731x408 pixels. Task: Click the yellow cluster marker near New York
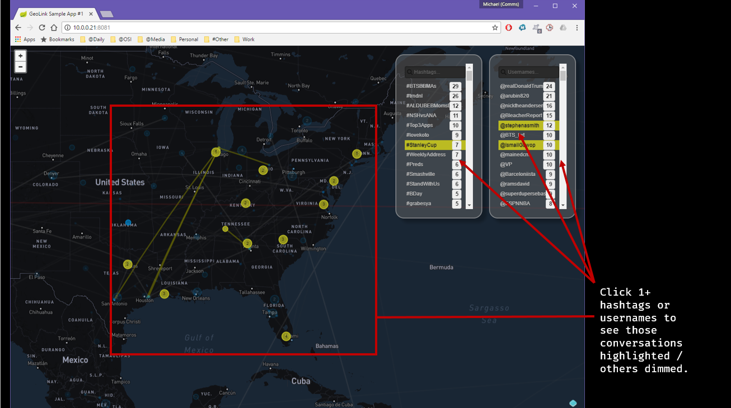tap(357, 154)
